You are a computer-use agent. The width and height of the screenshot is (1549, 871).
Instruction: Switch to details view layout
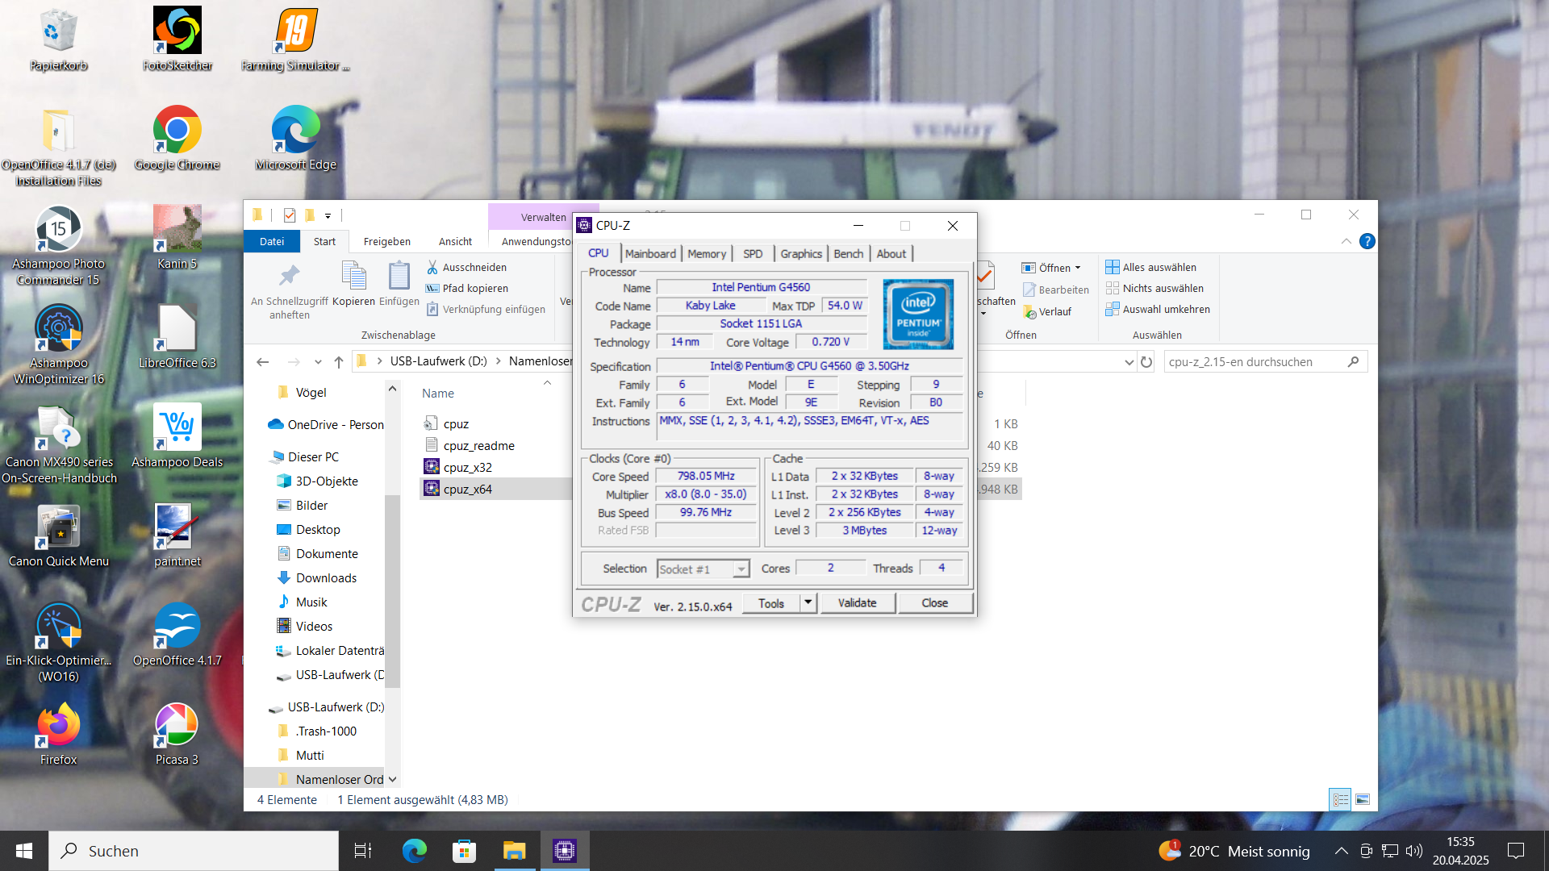pyautogui.click(x=1340, y=799)
